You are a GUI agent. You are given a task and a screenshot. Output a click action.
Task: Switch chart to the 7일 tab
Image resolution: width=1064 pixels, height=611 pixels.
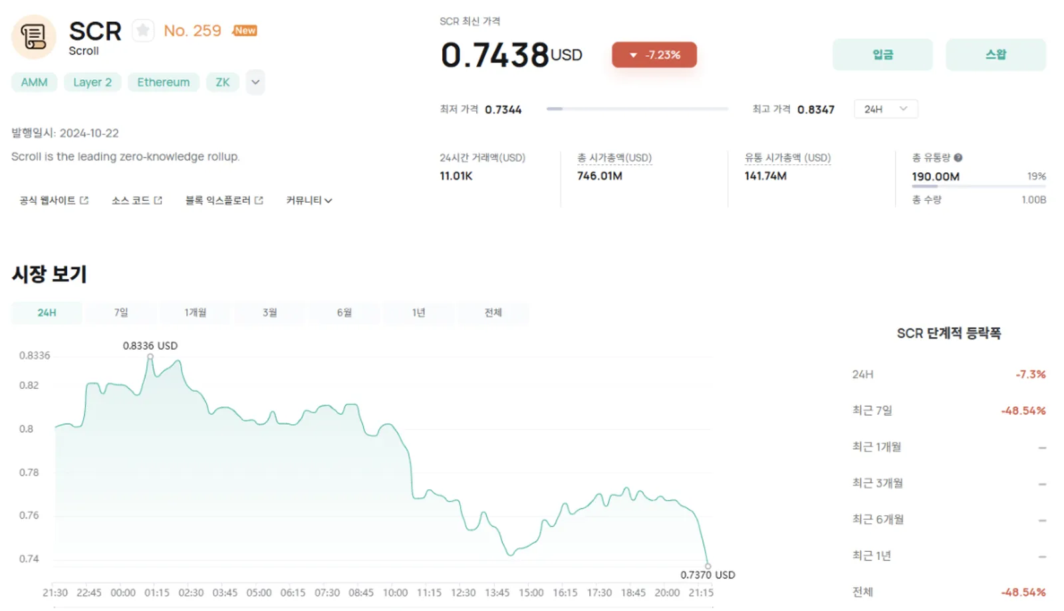click(121, 312)
